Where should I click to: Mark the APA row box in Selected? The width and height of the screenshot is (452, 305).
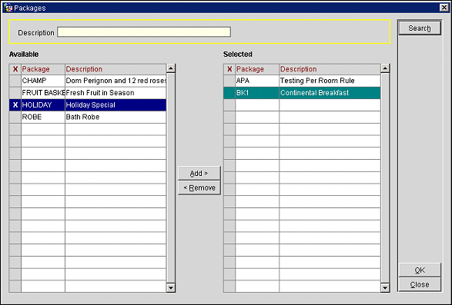click(x=229, y=81)
